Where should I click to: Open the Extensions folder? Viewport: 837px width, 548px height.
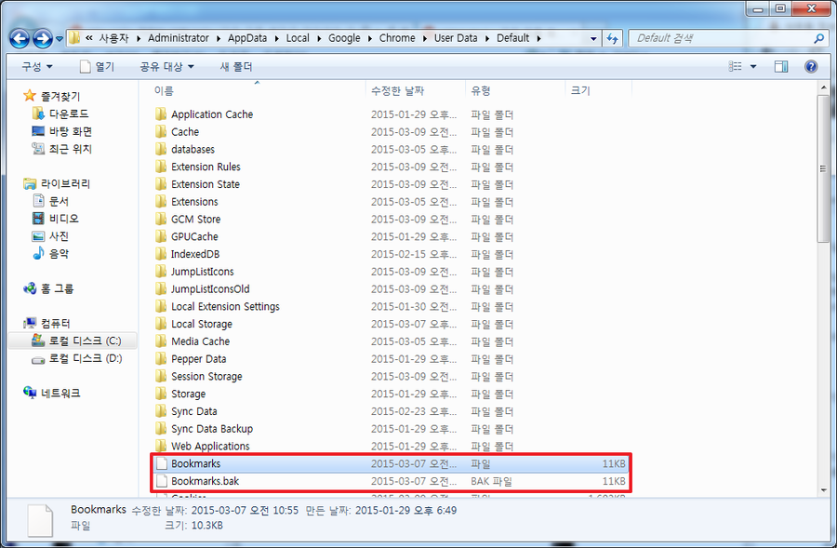[194, 202]
